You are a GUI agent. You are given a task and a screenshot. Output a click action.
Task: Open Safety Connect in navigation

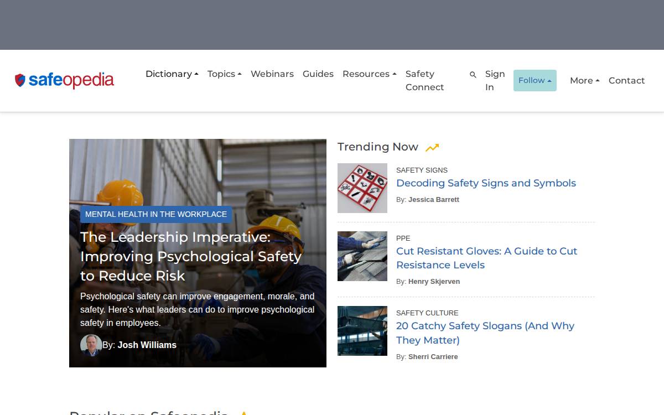pos(425,80)
